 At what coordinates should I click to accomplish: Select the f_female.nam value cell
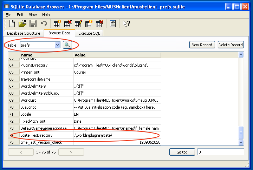[117, 128]
